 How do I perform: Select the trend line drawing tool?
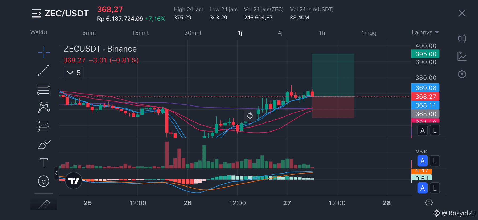[x=44, y=71]
